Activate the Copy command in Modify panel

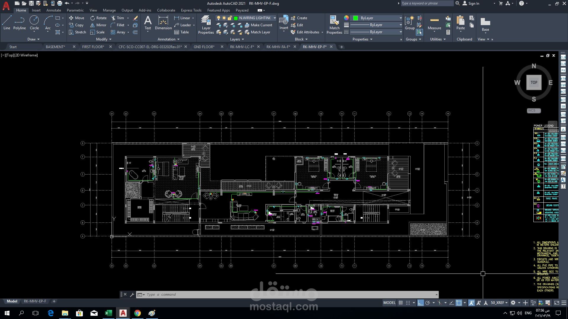coord(76,25)
